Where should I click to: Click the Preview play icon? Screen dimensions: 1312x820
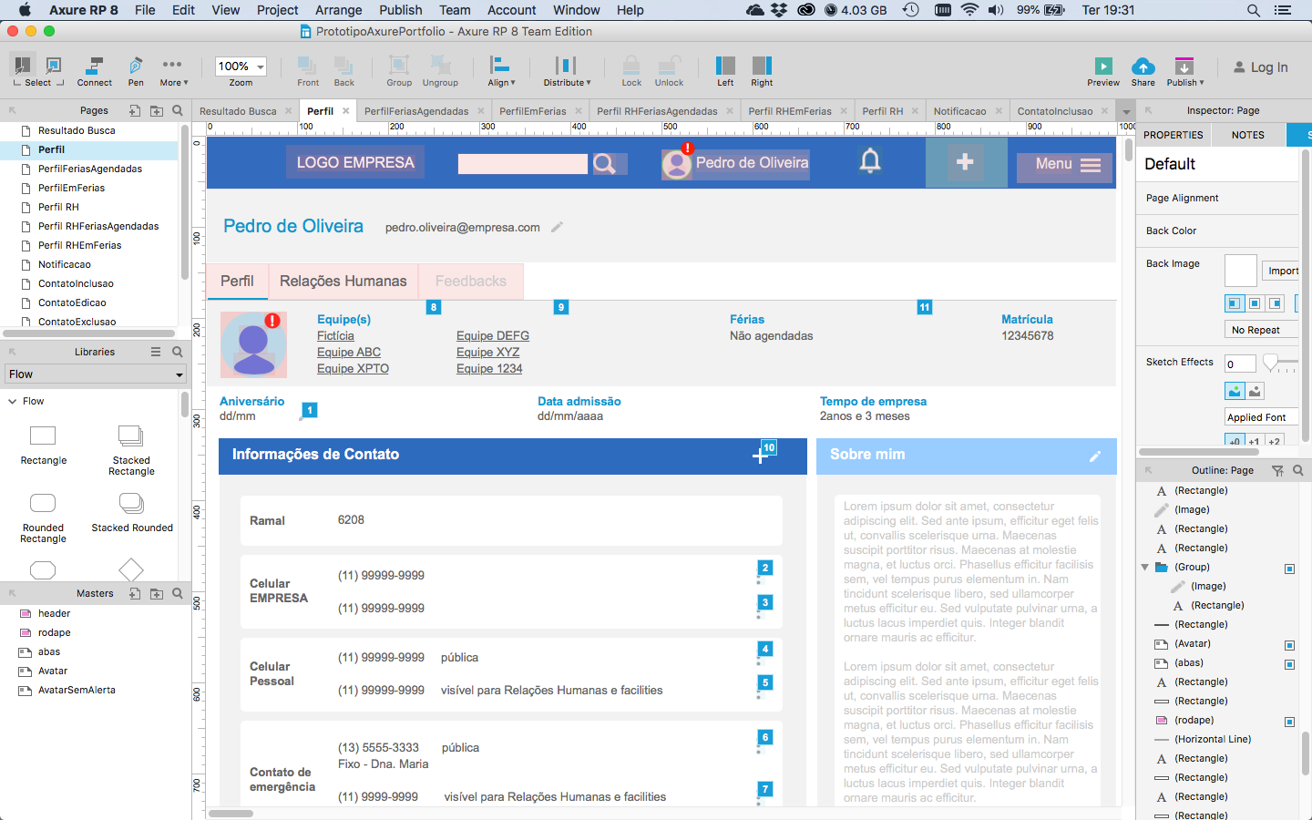pos(1102,67)
